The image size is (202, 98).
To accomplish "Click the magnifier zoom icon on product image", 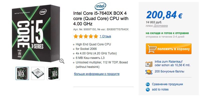I will pyautogui.click(x=62, y=61).
